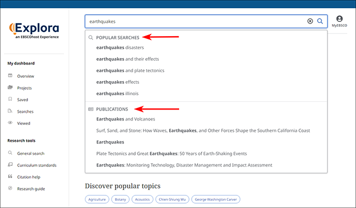Click the Saved bookmark icon
Screen dimensions: 356x208
(10, 99)
